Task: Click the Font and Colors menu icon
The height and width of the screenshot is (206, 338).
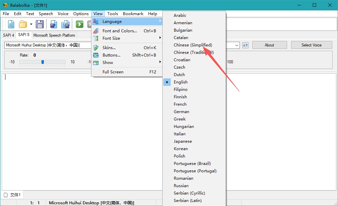Action: point(96,31)
